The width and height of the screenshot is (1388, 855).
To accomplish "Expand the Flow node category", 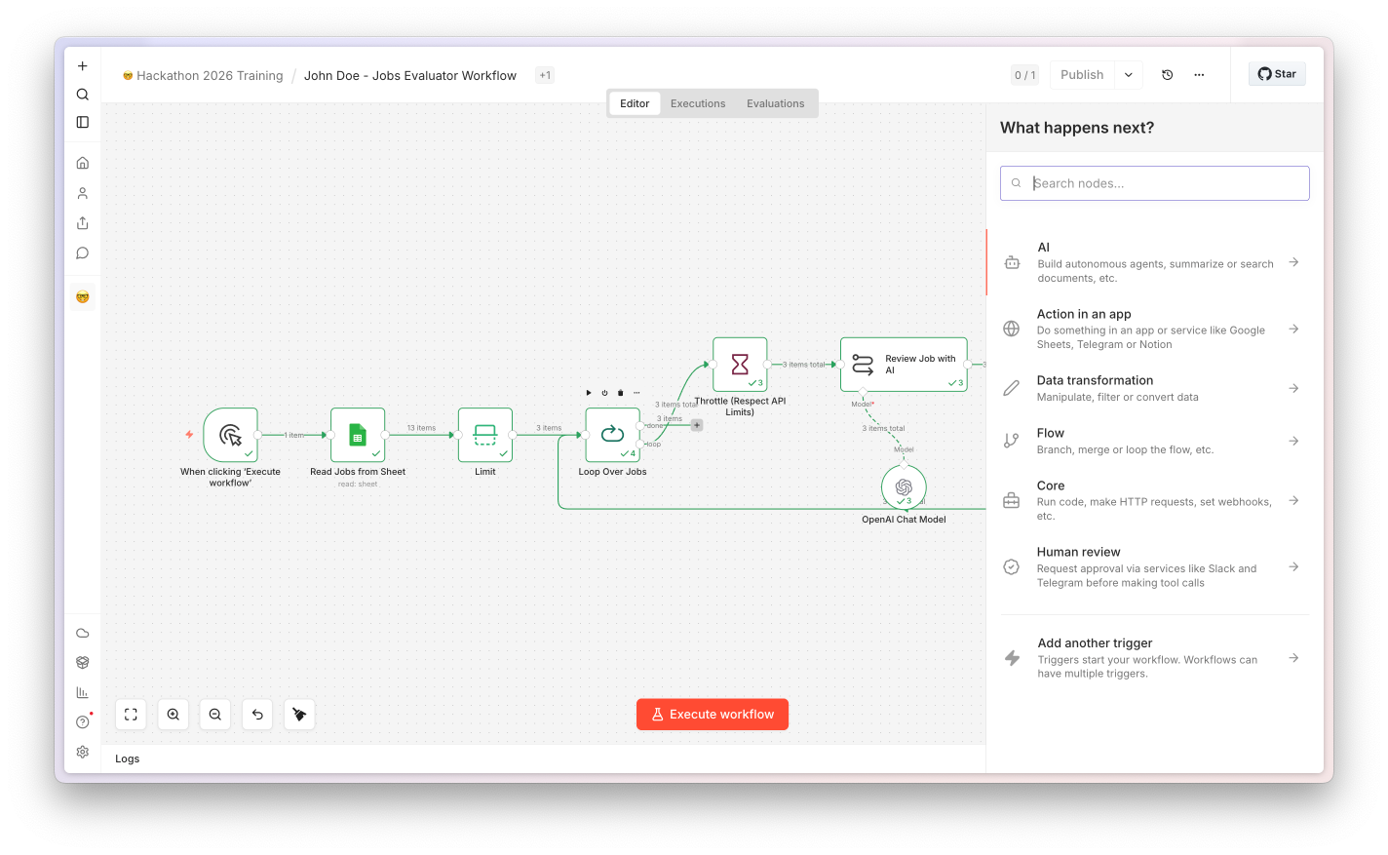I will 1155,441.
